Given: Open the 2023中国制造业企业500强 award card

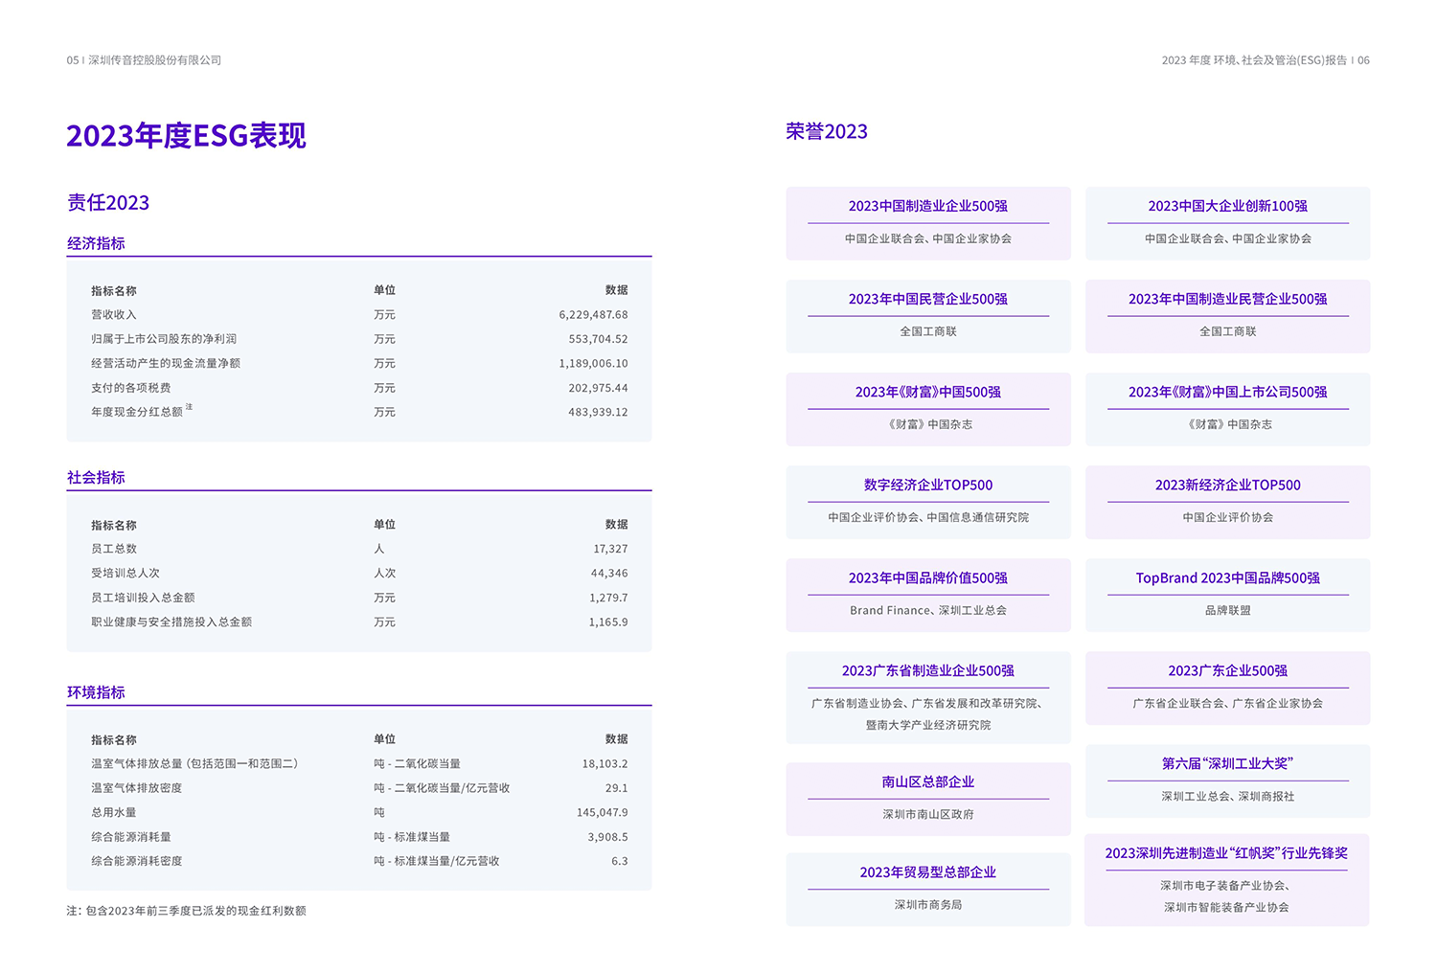Looking at the screenshot, I should tap(927, 223).
